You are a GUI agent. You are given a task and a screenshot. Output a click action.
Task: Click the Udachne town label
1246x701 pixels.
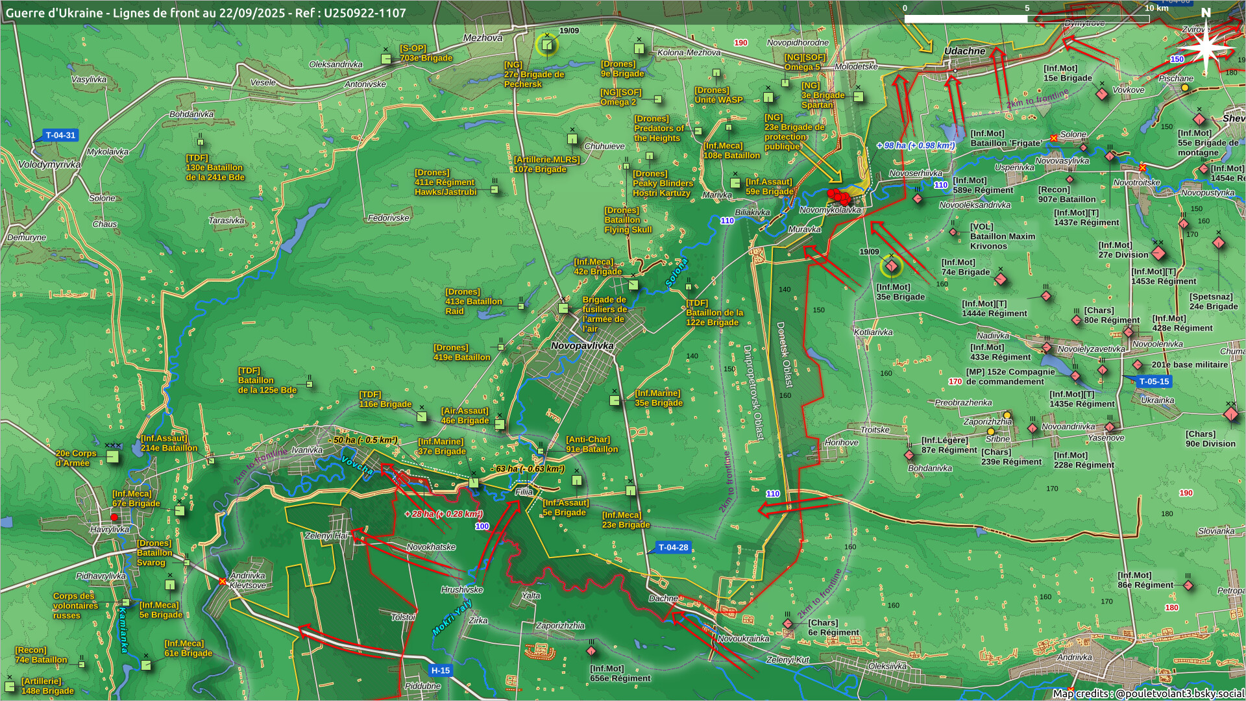click(x=964, y=51)
